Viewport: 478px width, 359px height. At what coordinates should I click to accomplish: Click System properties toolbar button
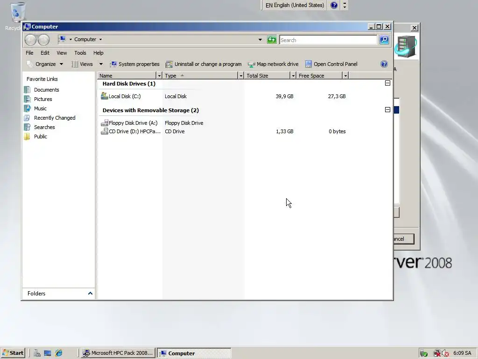click(135, 64)
